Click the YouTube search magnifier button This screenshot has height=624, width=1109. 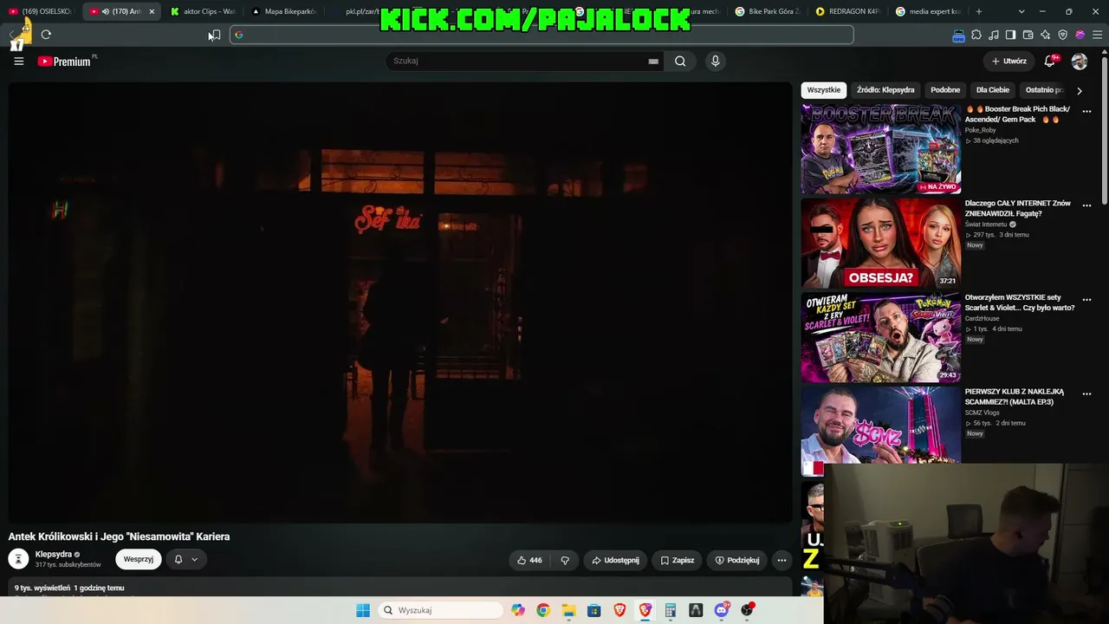click(x=680, y=61)
